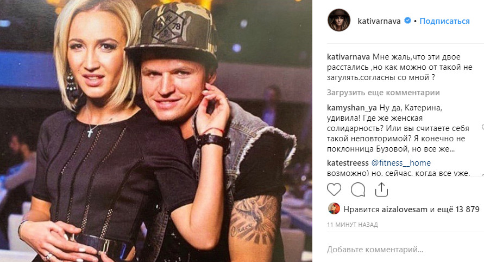
Task: Open the @fitness__home mention link
Action: coord(401,163)
